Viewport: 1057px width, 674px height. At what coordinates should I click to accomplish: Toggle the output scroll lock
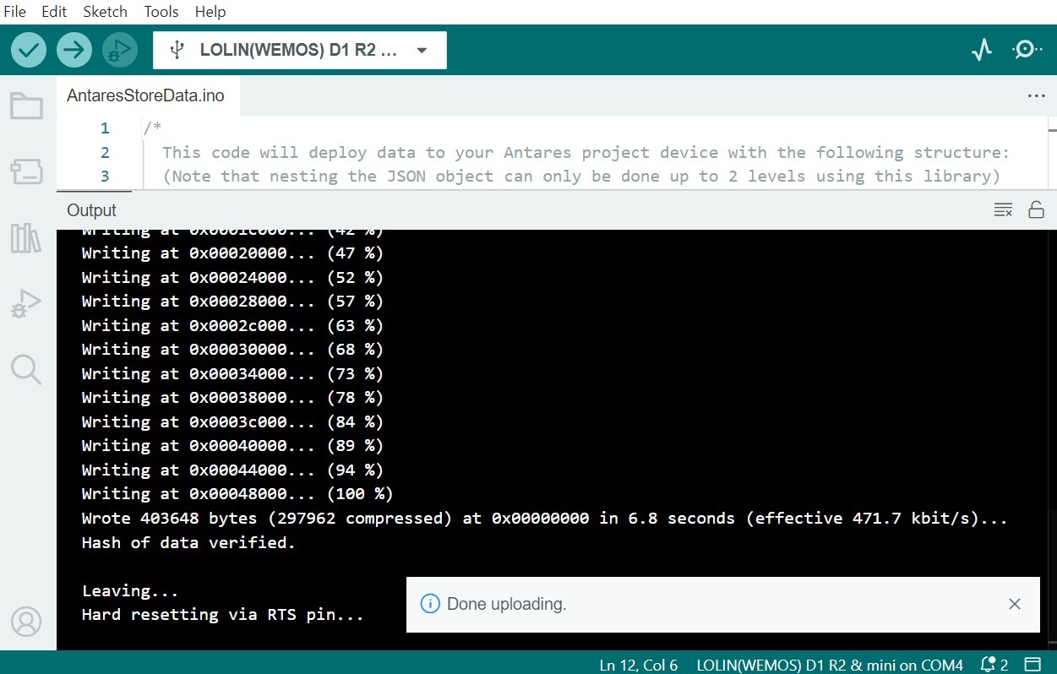1036,210
